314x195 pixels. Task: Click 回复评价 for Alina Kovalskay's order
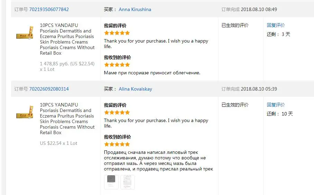(276, 105)
